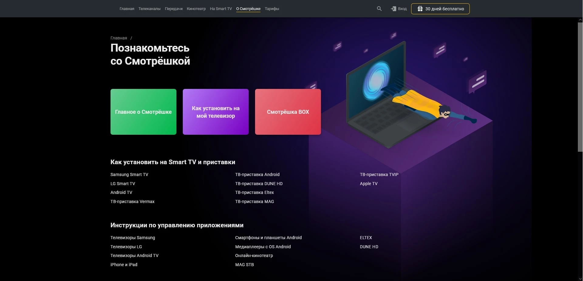Open the iPhone и iPad instructions
This screenshot has height=281, width=583.
tap(124, 265)
